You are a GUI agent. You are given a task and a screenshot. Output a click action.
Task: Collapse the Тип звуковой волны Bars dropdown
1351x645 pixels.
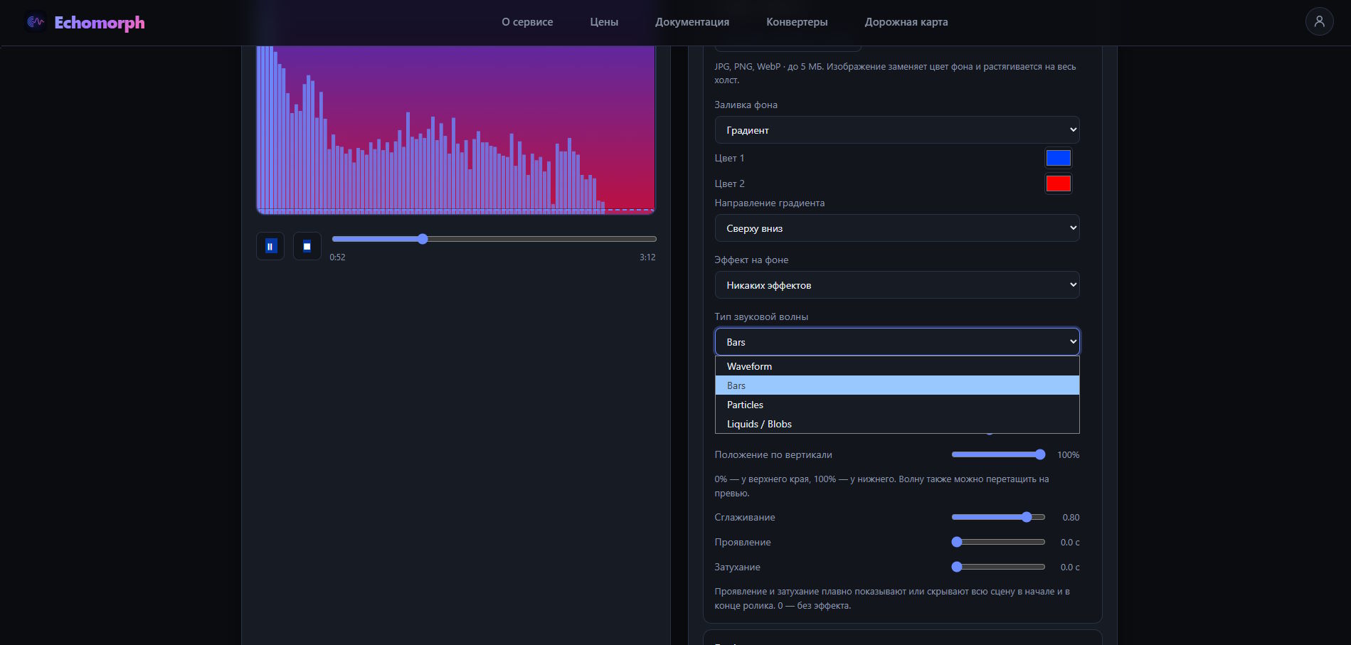pos(897,342)
